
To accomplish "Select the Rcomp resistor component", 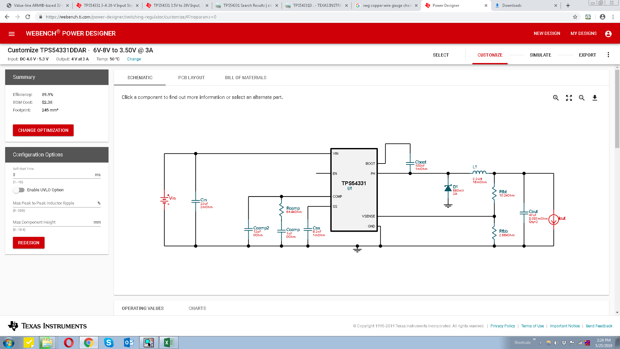I will coord(282,210).
